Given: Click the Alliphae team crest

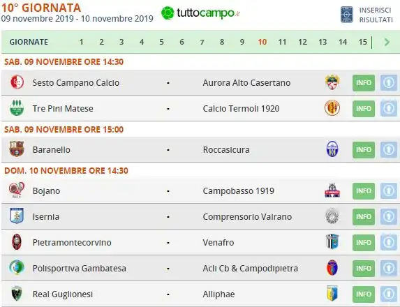Looking at the screenshot, I should [332, 294].
